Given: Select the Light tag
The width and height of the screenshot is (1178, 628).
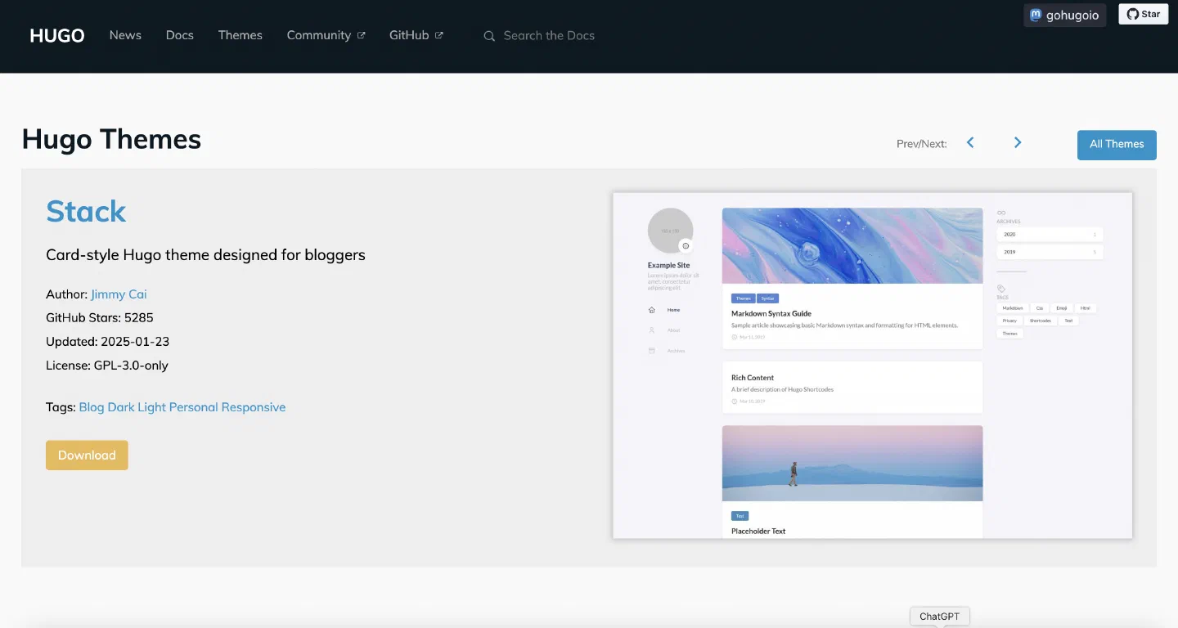Looking at the screenshot, I should tap(152, 407).
